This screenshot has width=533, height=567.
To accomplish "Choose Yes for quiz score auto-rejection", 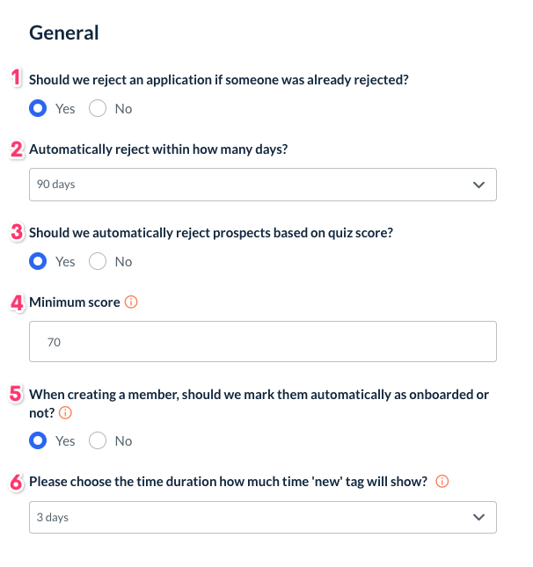I will coord(38,261).
